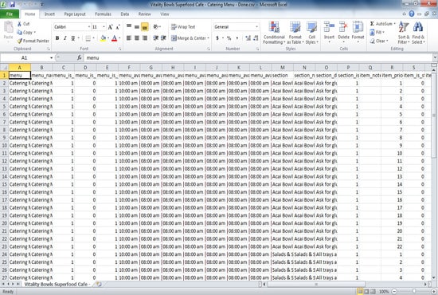Open AutoSum dropdown arrow
Viewport: 438px width, 295px height.
tap(394, 24)
